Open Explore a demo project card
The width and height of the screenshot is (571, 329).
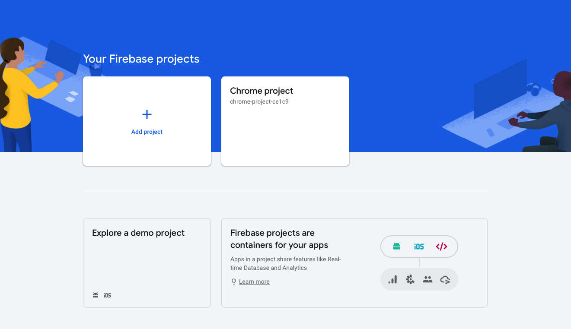147,263
